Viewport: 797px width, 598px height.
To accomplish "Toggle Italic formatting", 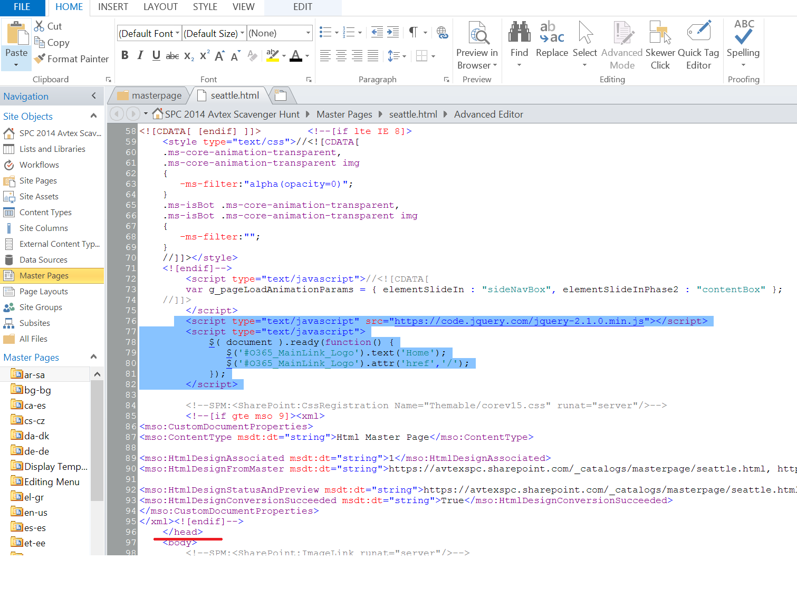I will [140, 55].
